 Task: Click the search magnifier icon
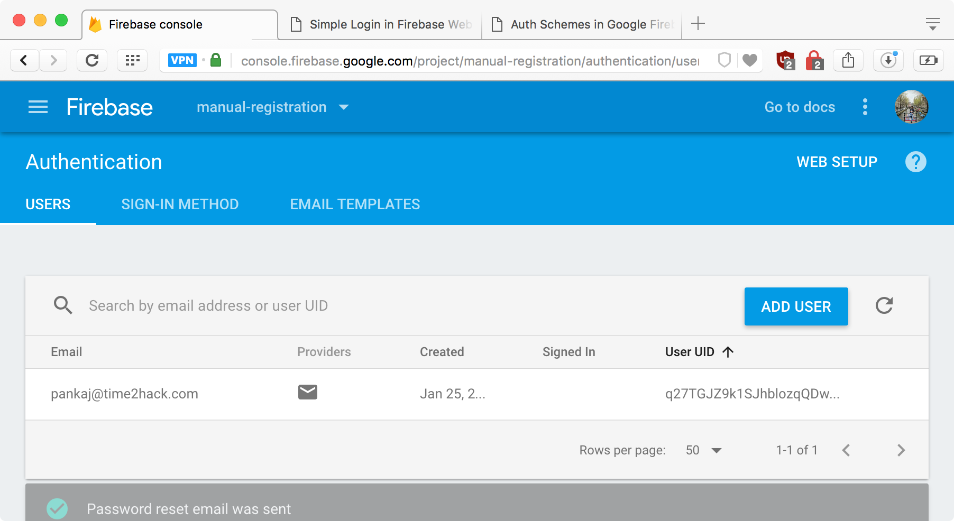click(63, 305)
